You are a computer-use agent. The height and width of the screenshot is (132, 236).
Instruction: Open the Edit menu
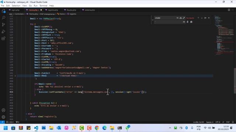click(x=8, y=6)
